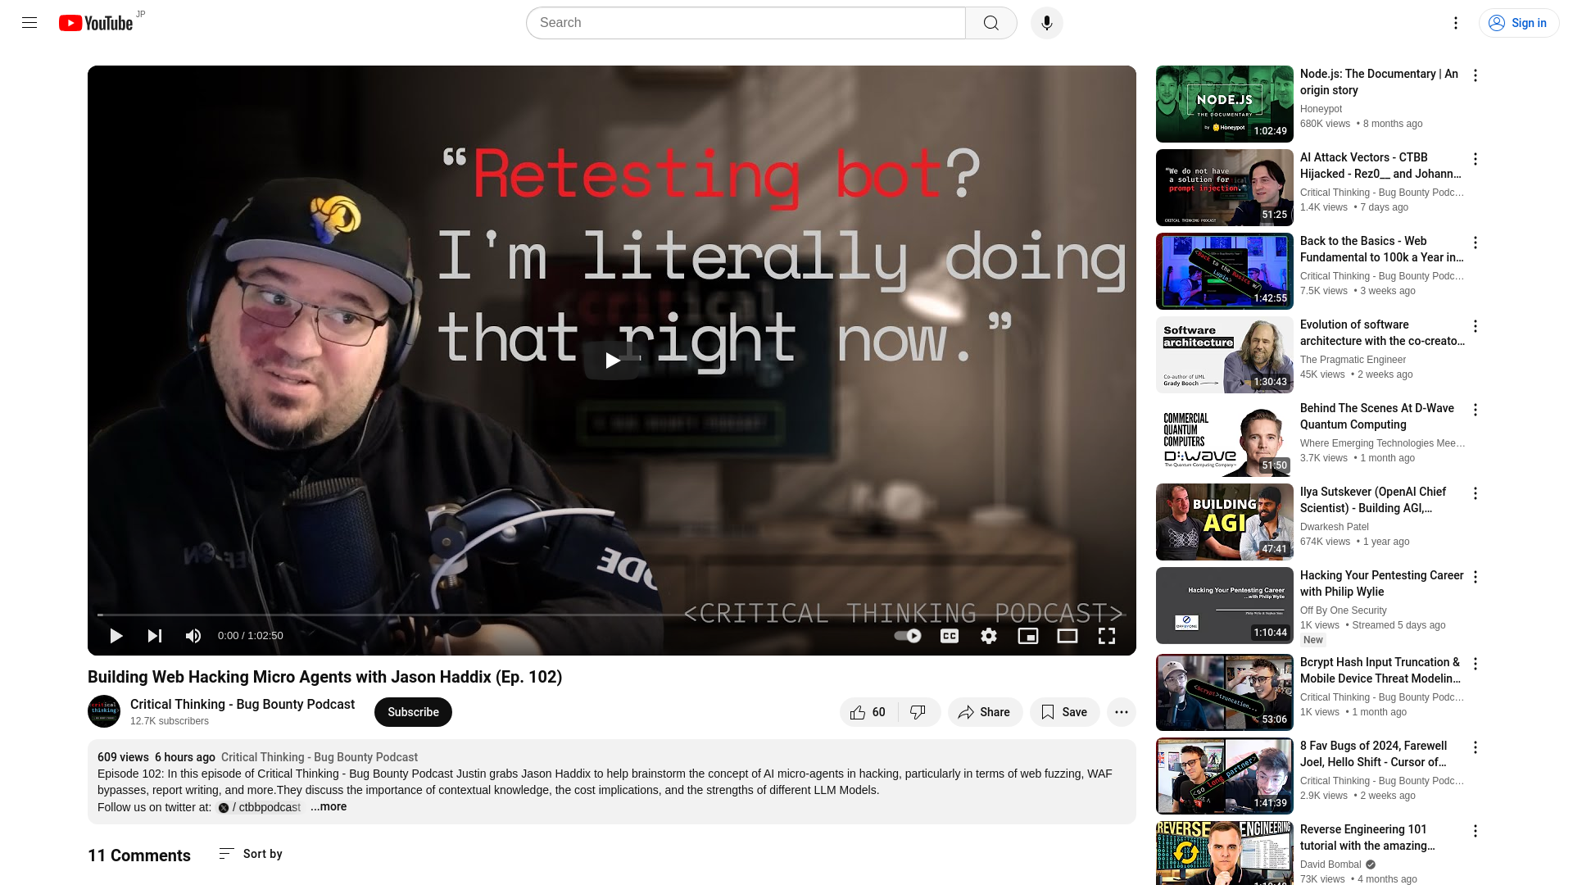Open Sort by comments dropdown

[251, 854]
